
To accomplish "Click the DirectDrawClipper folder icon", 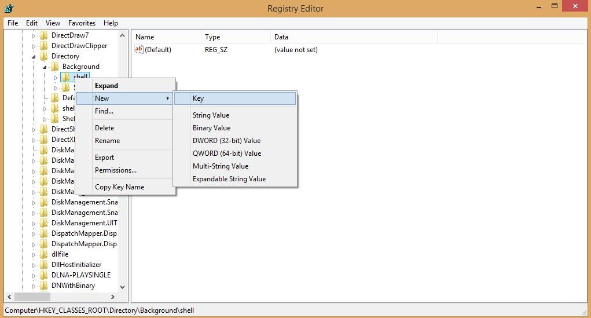I will [x=44, y=46].
